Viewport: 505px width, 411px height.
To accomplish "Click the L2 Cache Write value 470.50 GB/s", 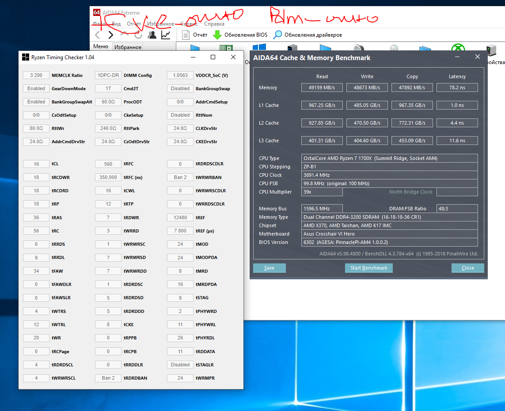I will tap(367, 123).
